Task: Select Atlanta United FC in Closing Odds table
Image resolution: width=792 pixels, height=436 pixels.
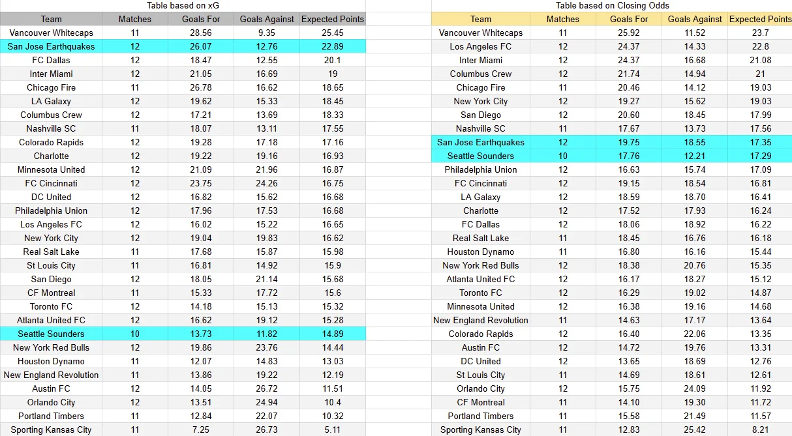Action: pyautogui.click(x=481, y=279)
